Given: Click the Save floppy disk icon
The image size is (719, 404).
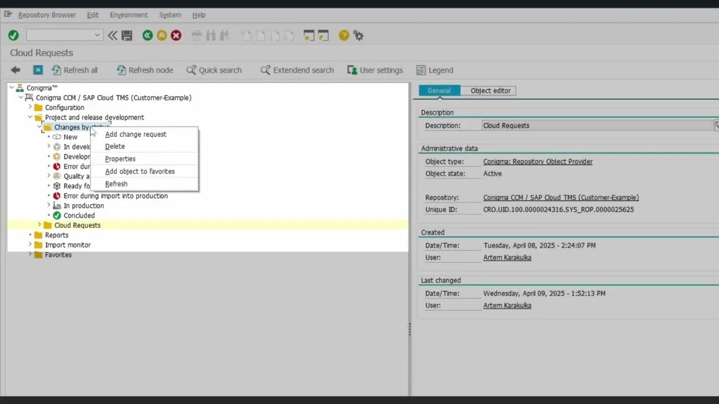Looking at the screenshot, I should (127, 35).
